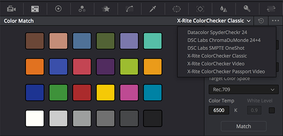Screen dimensions: 283x136
Task: Click the reset Color Match icon
Action: pyautogui.click(x=261, y=21)
